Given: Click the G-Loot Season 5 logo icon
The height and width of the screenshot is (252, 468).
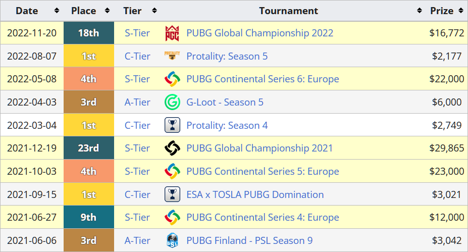Looking at the screenshot, I should tap(172, 103).
